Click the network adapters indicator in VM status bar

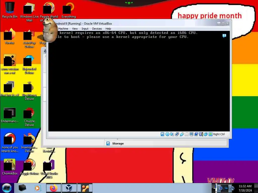click(x=177, y=134)
